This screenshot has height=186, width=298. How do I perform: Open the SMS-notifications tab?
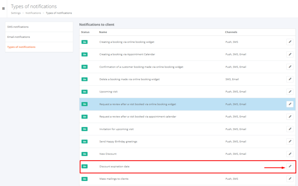tap(18, 27)
